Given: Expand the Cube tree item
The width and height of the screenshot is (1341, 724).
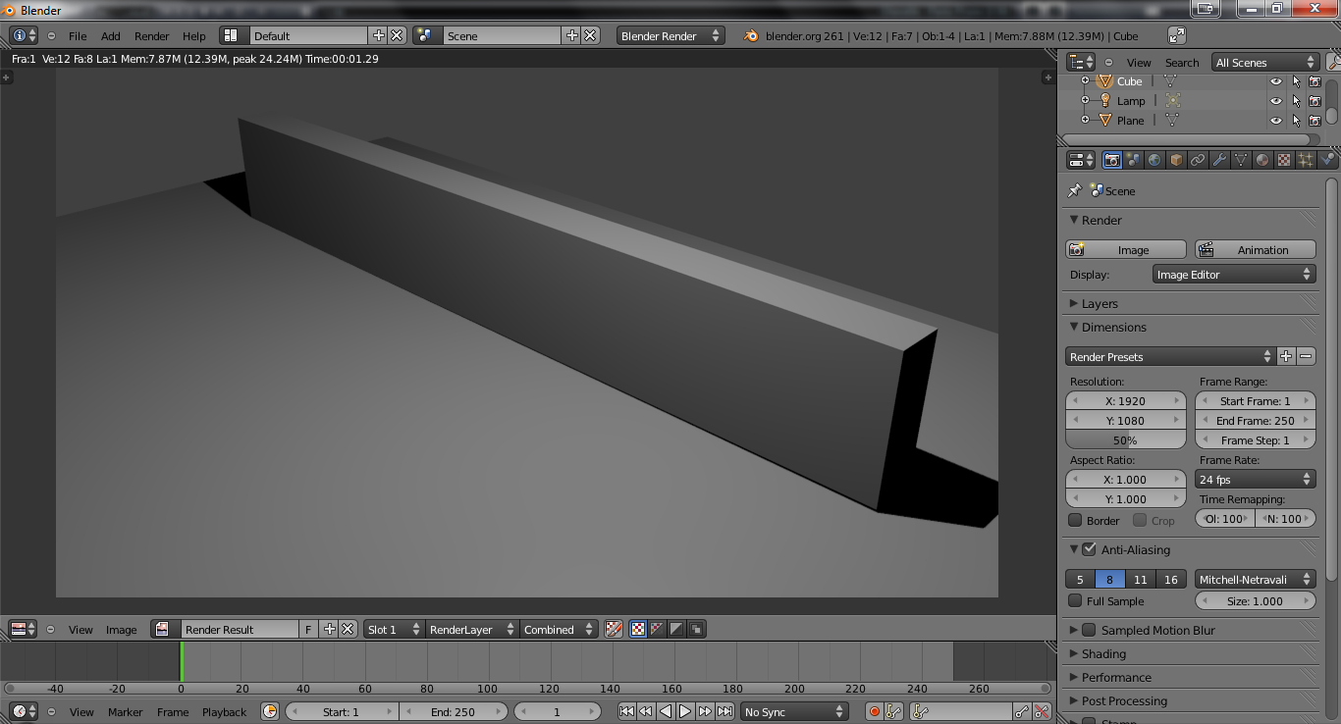Looking at the screenshot, I should pyautogui.click(x=1085, y=81).
